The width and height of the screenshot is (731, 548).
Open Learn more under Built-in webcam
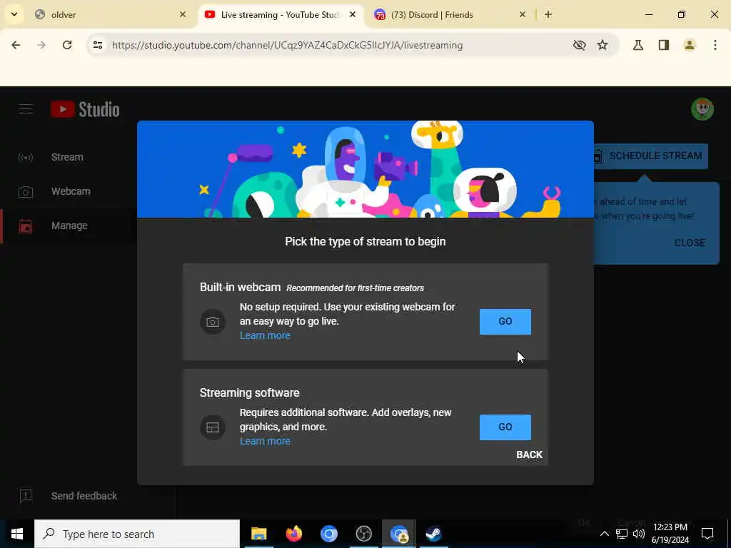point(265,335)
